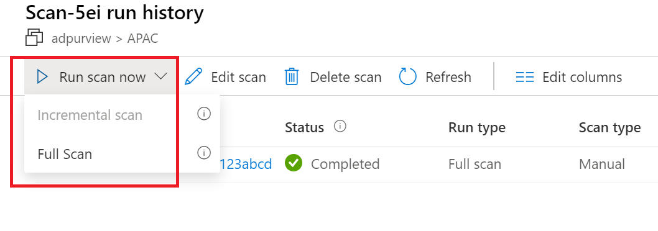Viewport: 658px width, 231px height.
Task: Open the run ID link ending 123abcd
Action: pyautogui.click(x=246, y=164)
